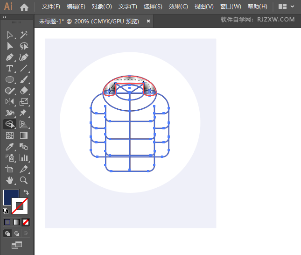The width and height of the screenshot is (301, 255).
Task: Open the 文件(F) menu
Action: [51, 7]
